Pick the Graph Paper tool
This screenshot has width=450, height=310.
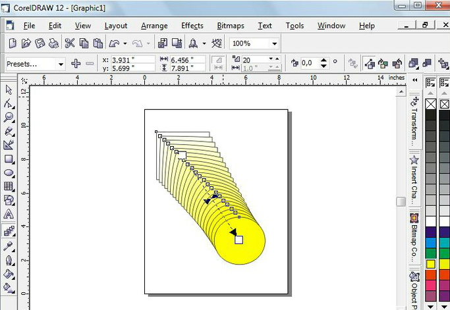click(9, 187)
